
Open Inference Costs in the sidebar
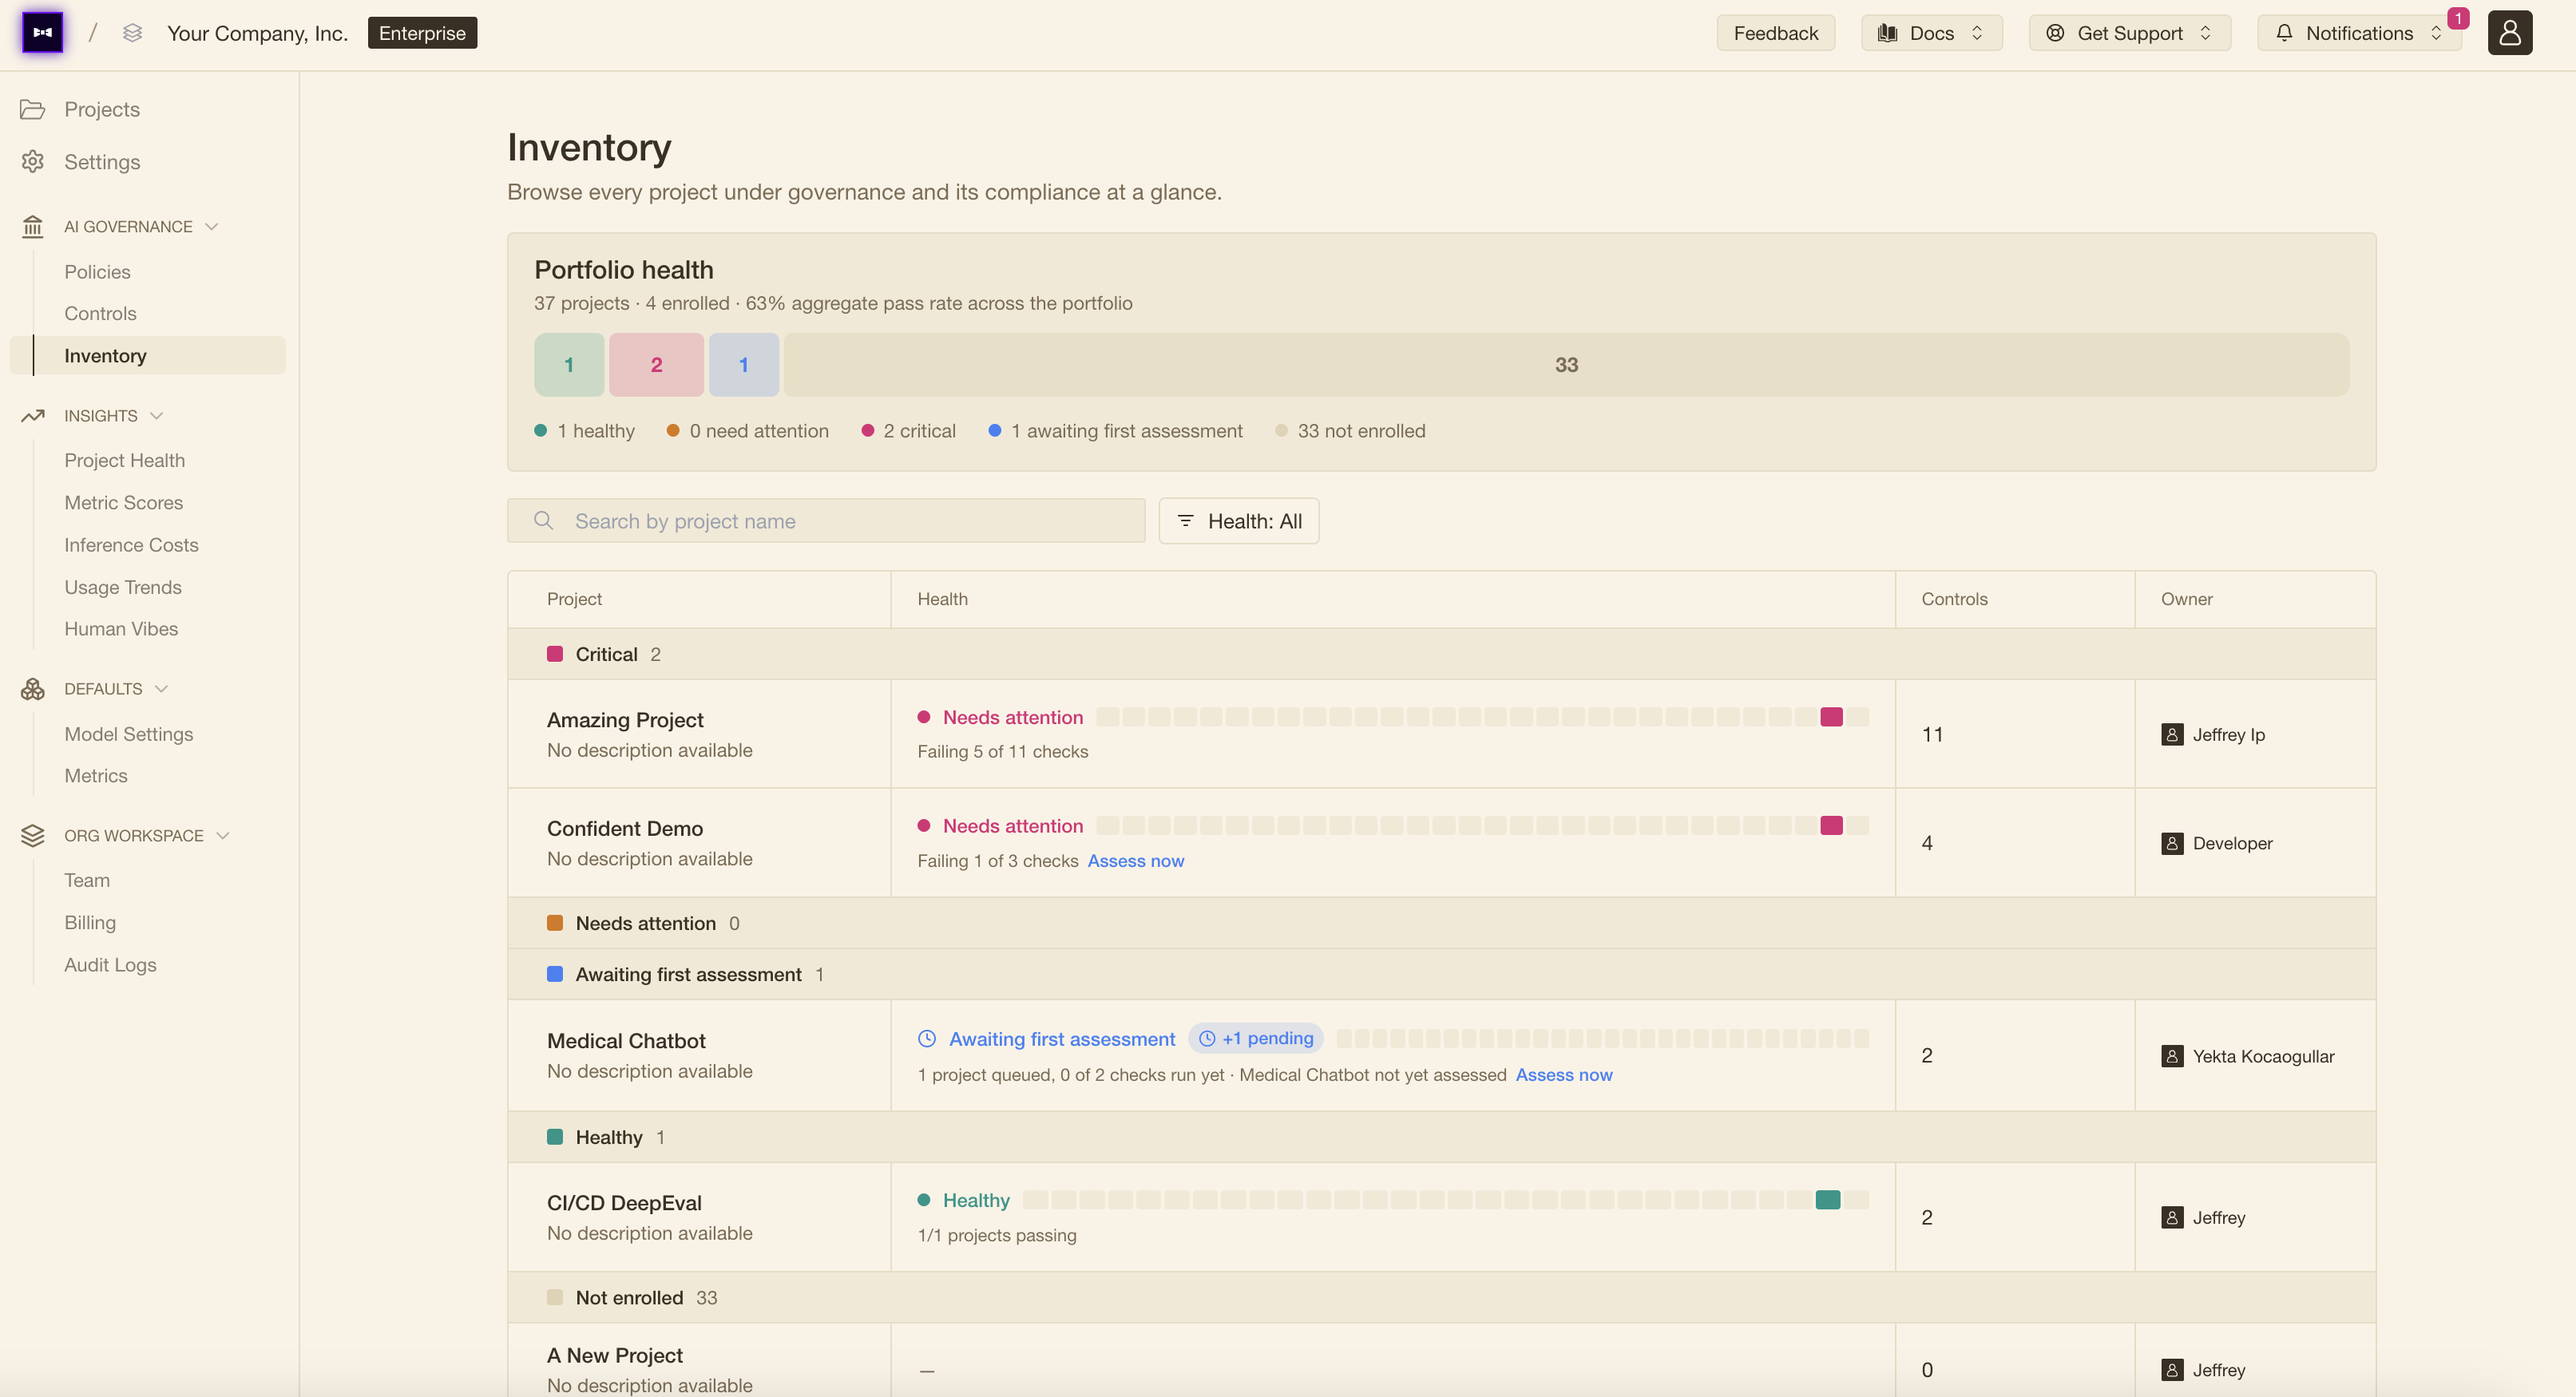[x=131, y=545]
